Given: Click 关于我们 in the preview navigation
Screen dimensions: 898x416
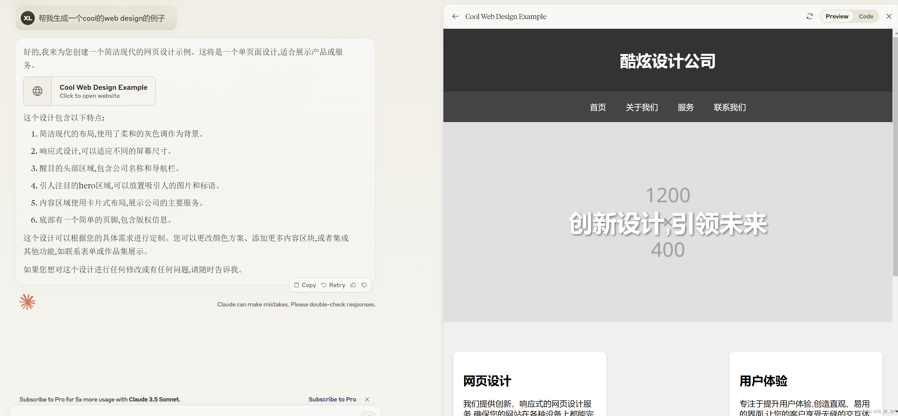Looking at the screenshot, I should [641, 107].
